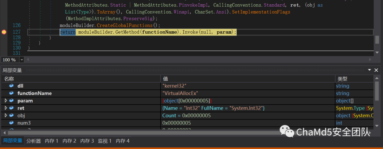Click the 值 column header
The width and height of the screenshot is (383, 149).
coord(248,79)
